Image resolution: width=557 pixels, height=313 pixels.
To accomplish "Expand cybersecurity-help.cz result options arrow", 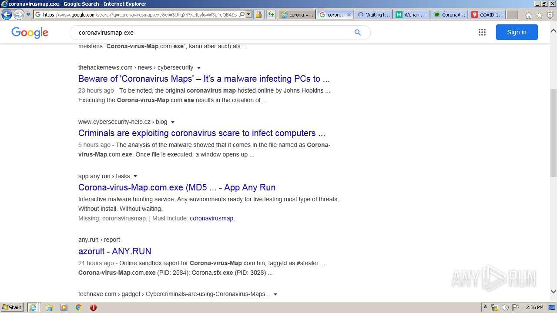I will coord(173,122).
